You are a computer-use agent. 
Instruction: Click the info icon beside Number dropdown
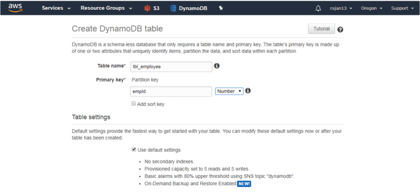(x=248, y=91)
